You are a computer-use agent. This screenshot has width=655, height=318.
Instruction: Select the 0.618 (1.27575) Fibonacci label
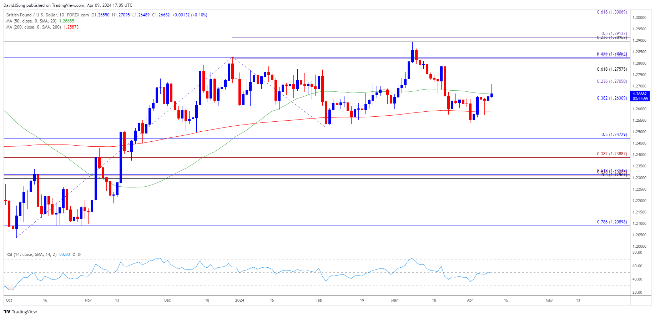tap(612, 69)
